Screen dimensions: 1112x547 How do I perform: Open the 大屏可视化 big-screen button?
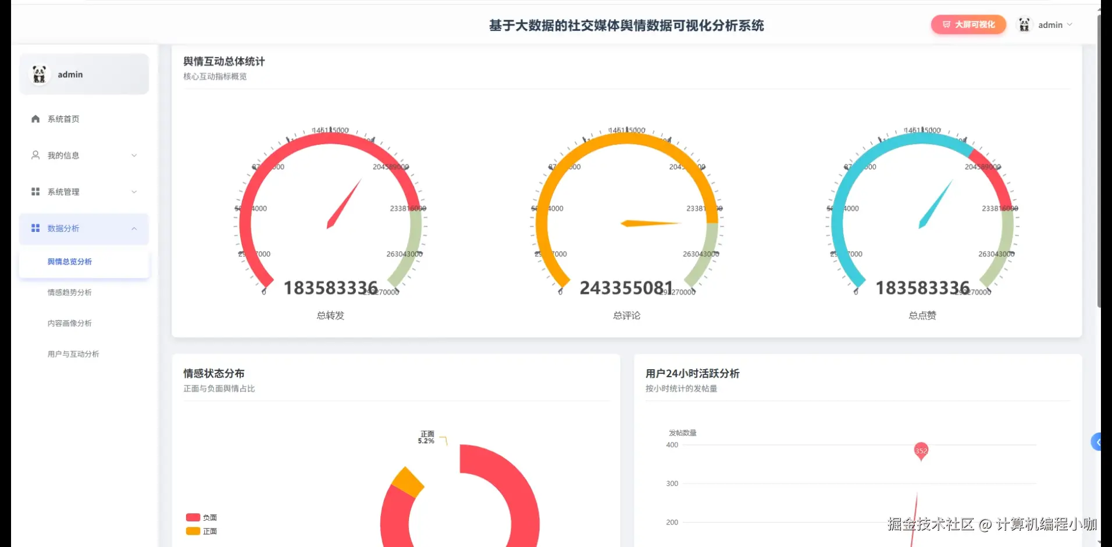(968, 24)
